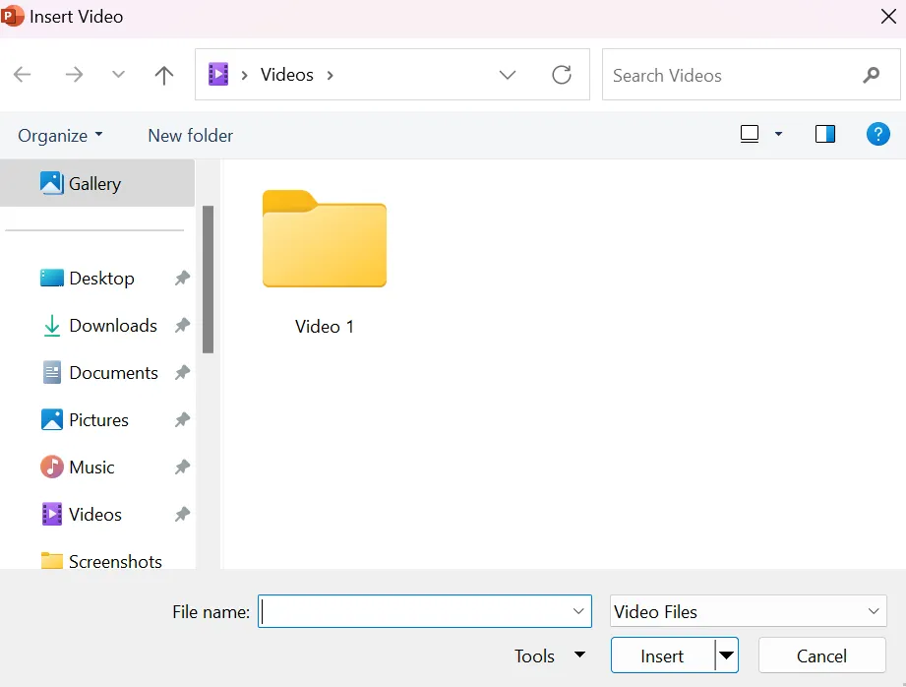Screen dimensions: 906x687
Task: Go forward with the Forward arrow
Action: click(x=74, y=75)
